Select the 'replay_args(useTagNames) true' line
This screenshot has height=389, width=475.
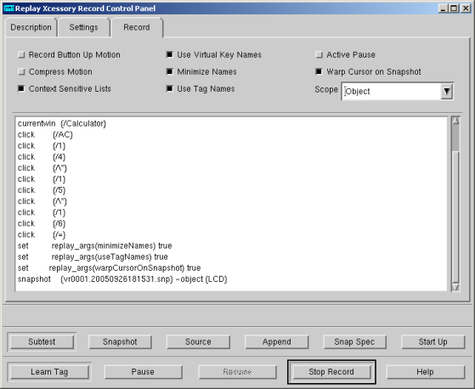[x=93, y=257]
